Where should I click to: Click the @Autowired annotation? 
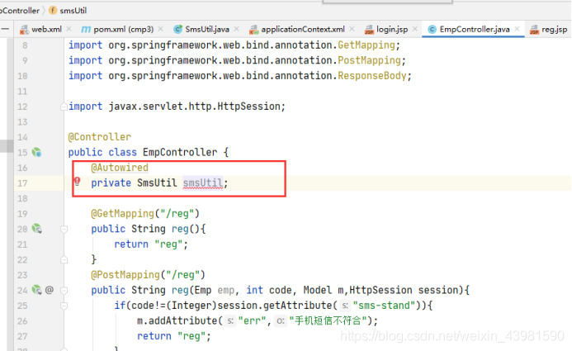(x=120, y=168)
